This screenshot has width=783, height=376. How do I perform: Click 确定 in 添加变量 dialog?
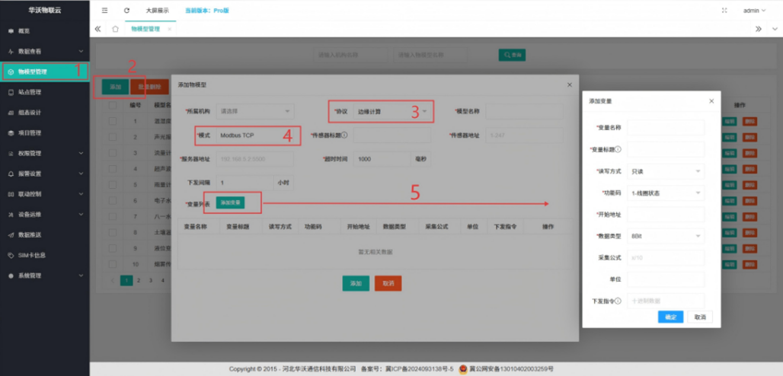[670, 317]
